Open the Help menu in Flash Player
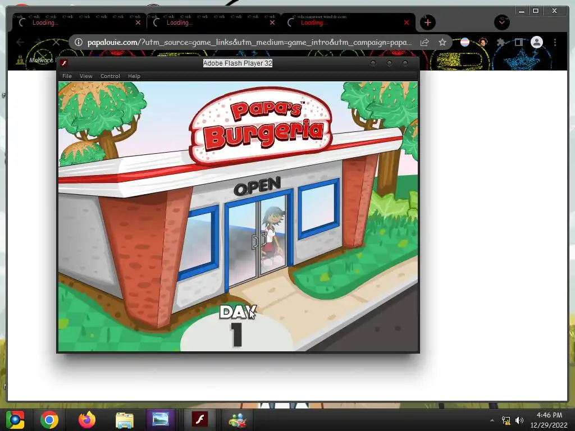 click(x=134, y=76)
